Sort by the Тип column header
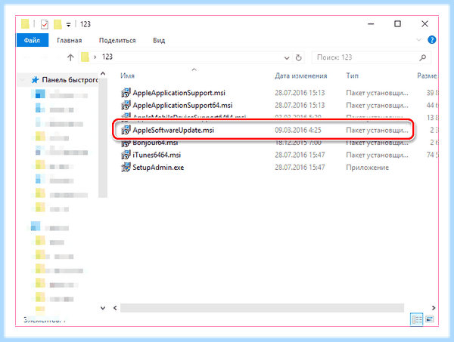The image size is (454, 342). [353, 75]
